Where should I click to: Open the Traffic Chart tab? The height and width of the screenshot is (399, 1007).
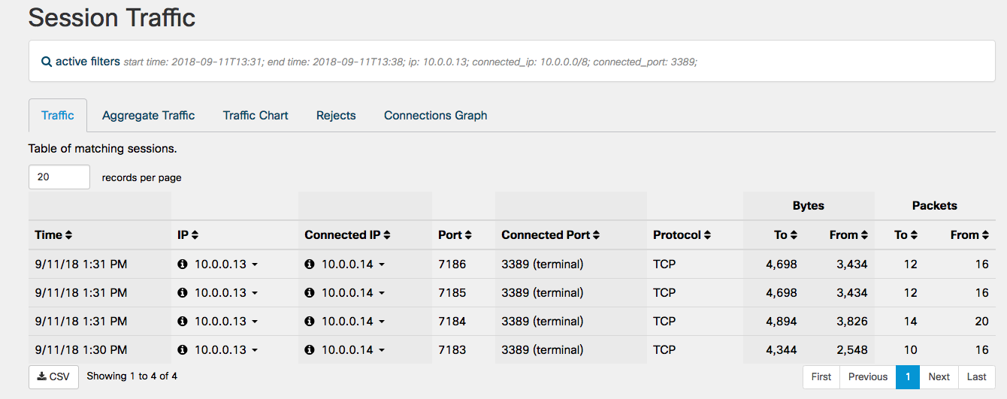pos(256,116)
